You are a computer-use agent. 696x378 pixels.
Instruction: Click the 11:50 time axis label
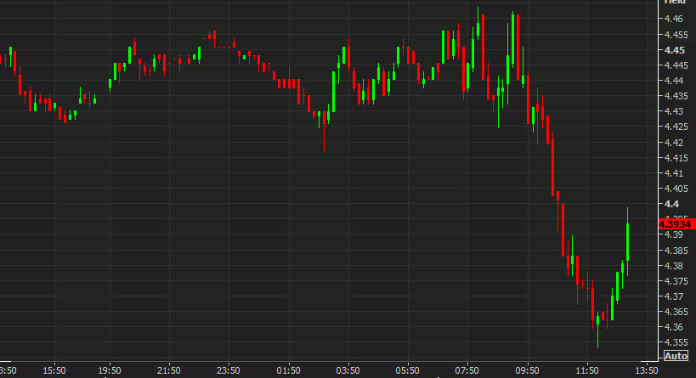587,370
